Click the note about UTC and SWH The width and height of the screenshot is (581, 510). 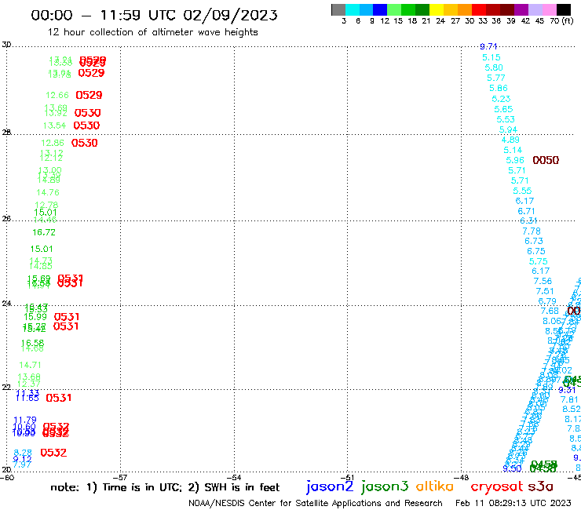pos(165,488)
